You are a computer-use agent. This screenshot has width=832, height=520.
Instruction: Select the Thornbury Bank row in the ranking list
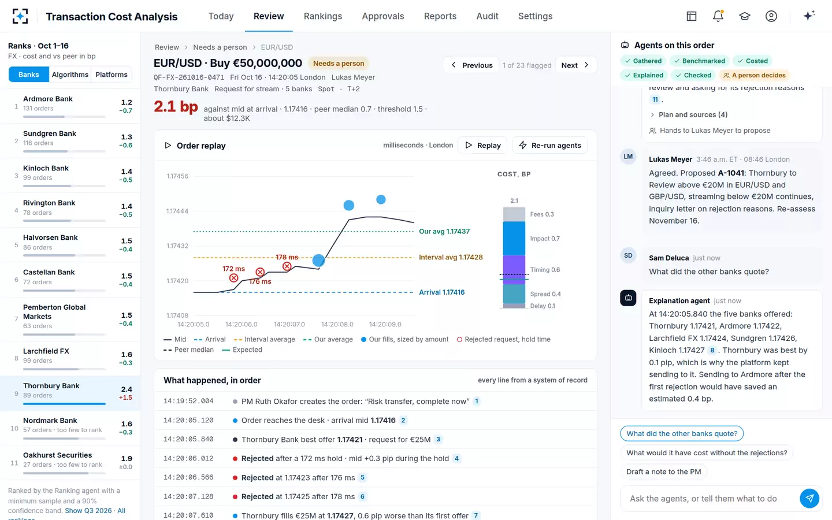click(x=70, y=393)
